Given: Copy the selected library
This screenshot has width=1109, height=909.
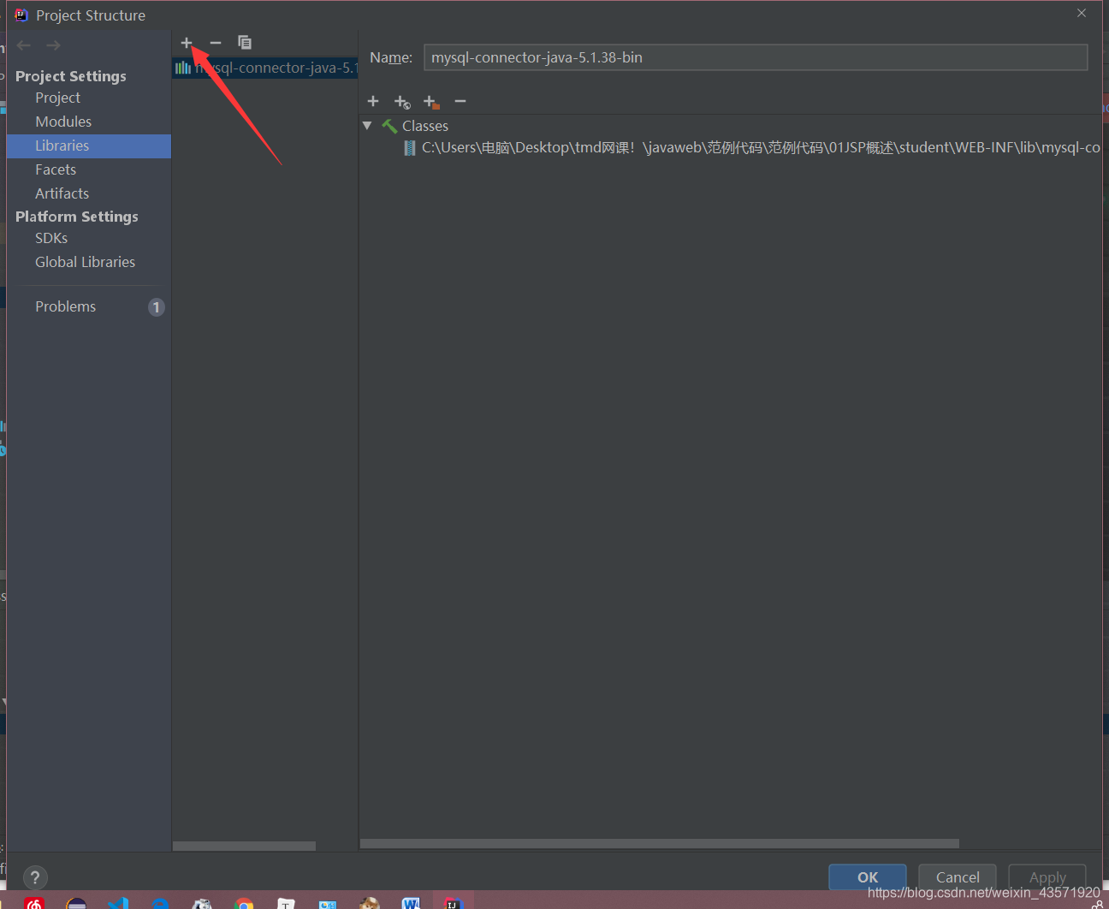Looking at the screenshot, I should pyautogui.click(x=245, y=43).
